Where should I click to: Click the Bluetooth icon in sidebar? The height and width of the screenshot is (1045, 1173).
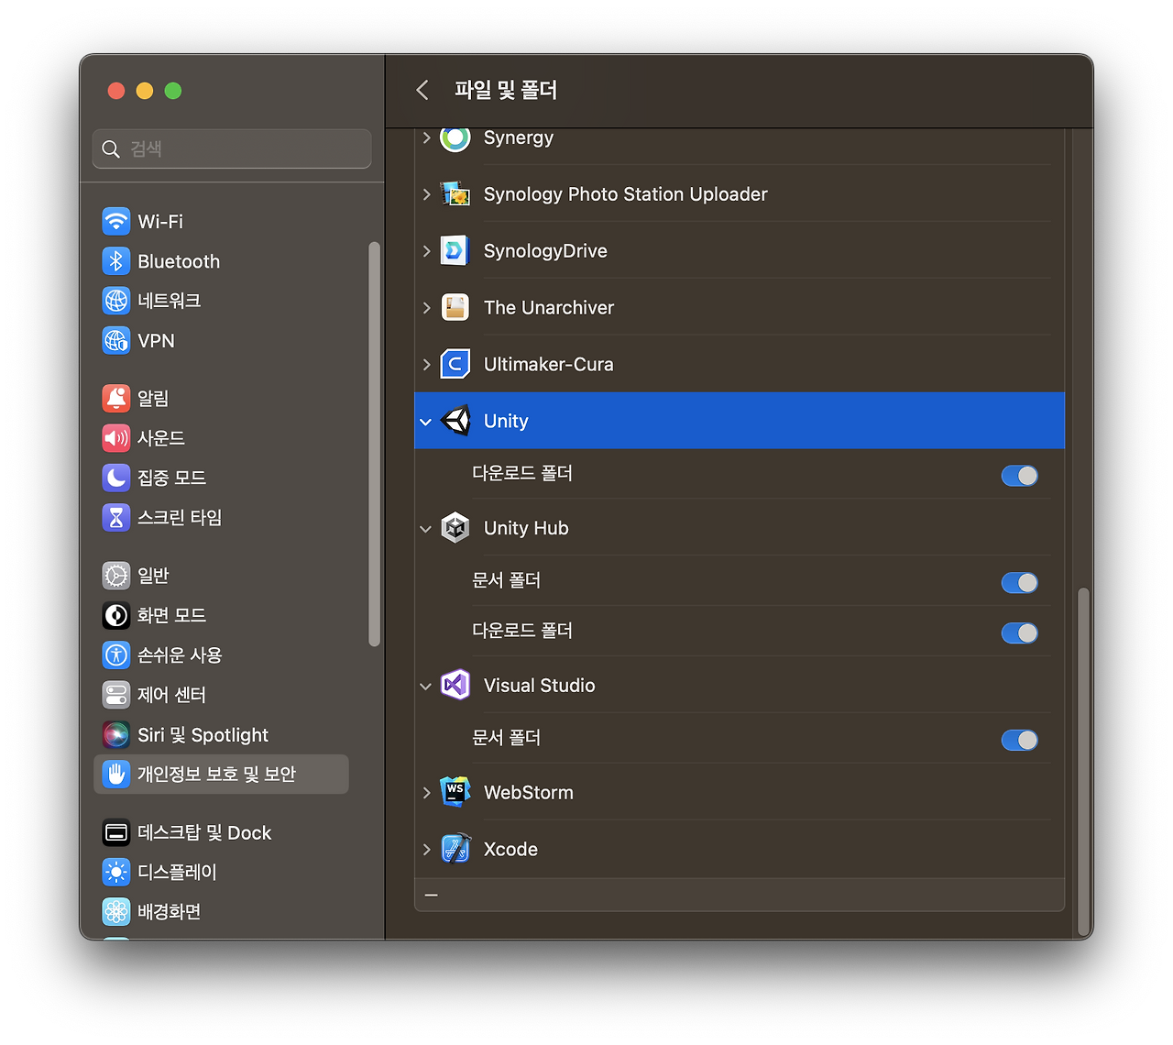(116, 261)
